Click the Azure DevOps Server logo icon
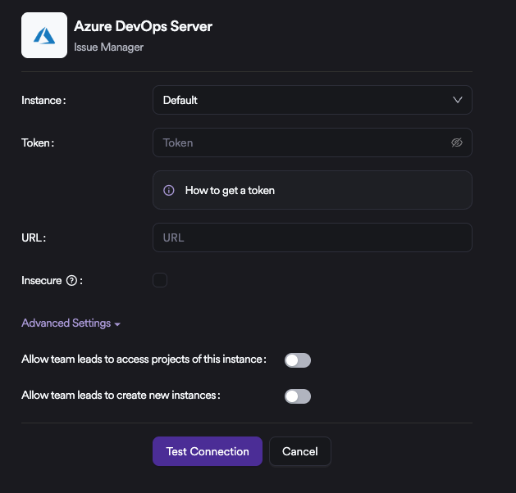The image size is (516, 493). pos(44,35)
